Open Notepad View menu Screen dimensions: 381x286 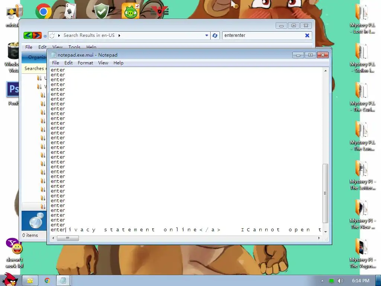coord(103,63)
